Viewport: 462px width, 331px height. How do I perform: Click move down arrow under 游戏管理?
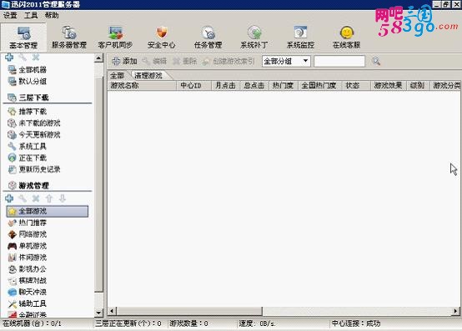(x=63, y=198)
